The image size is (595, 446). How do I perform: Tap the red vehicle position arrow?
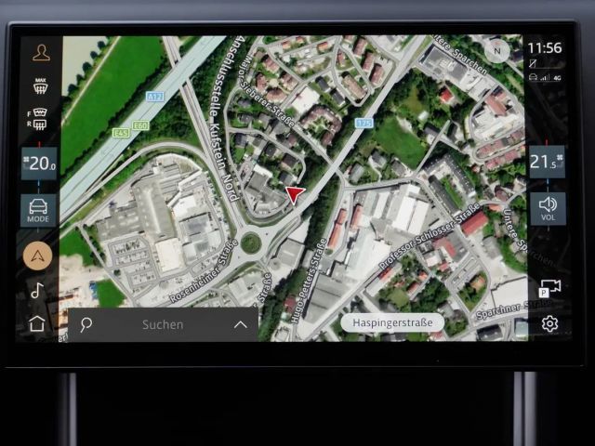[x=295, y=194]
